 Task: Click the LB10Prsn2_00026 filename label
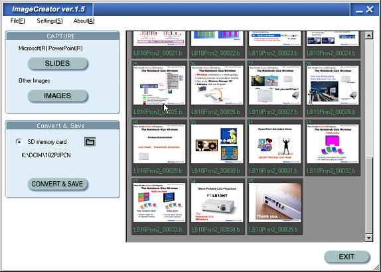click(x=216, y=112)
